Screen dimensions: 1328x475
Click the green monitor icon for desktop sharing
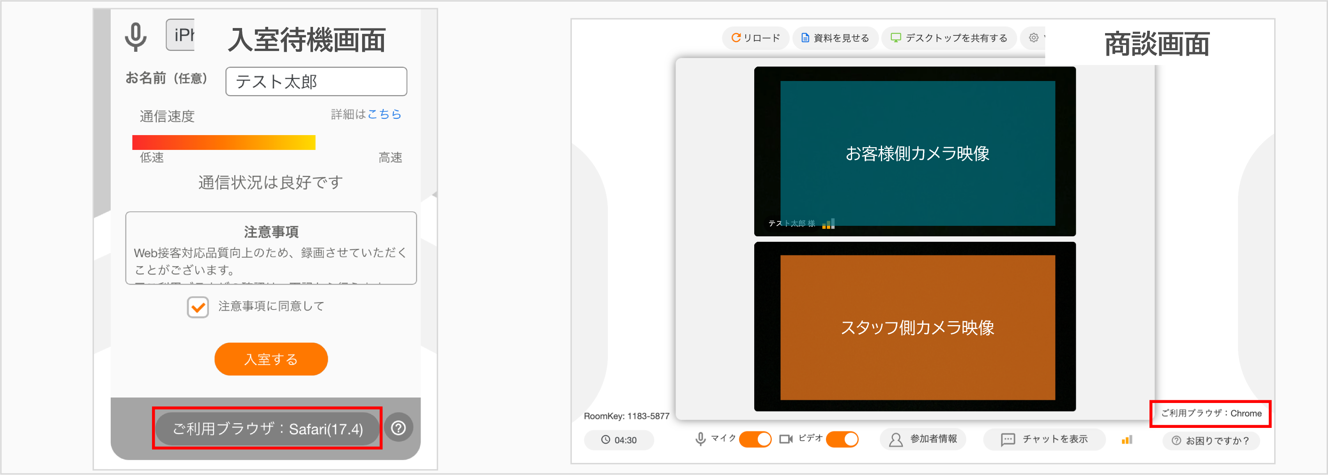pos(896,38)
